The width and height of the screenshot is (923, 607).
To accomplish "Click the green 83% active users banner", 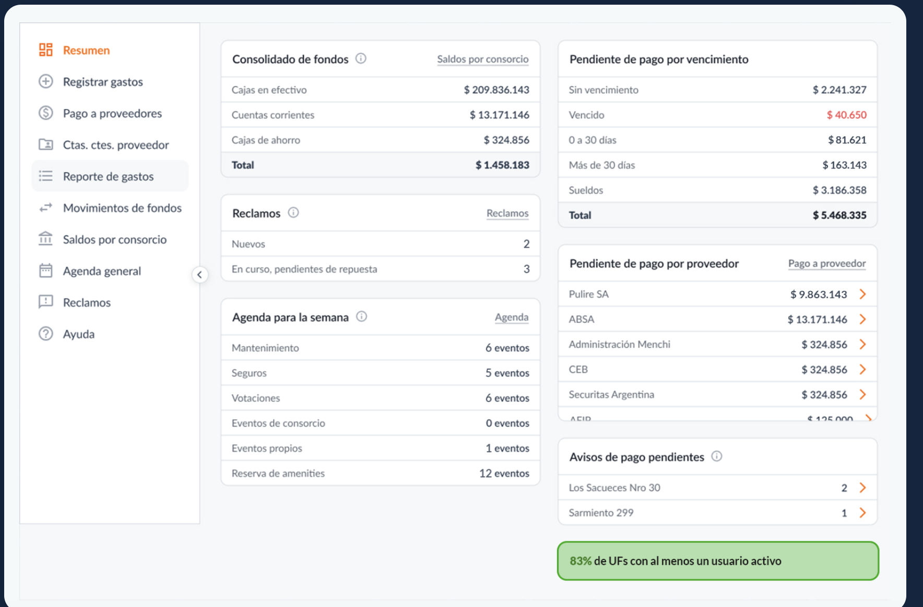I will 718,561.
